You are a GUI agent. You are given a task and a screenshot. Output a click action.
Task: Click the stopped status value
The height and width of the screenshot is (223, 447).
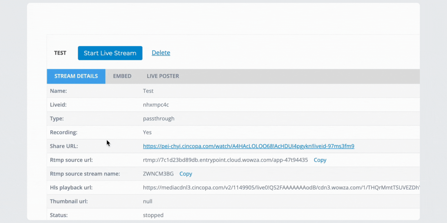[153, 215]
